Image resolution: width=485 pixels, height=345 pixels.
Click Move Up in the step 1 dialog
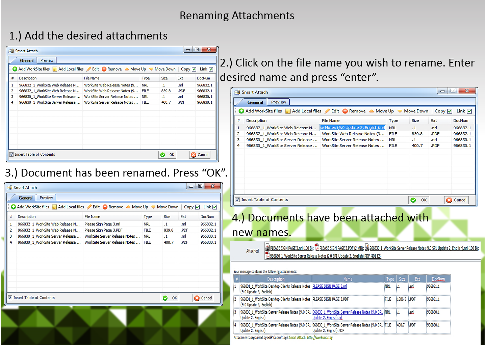tap(135, 69)
